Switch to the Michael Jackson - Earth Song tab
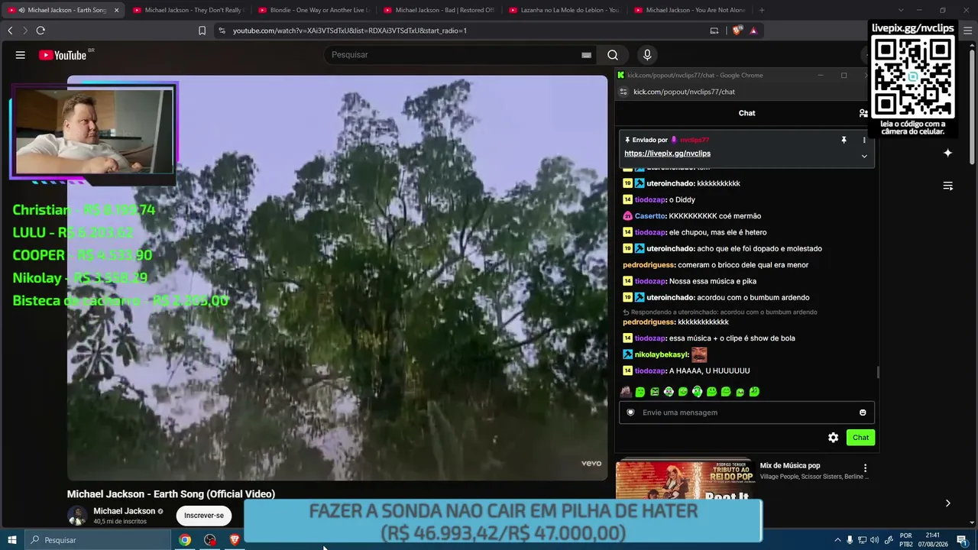 [63, 10]
